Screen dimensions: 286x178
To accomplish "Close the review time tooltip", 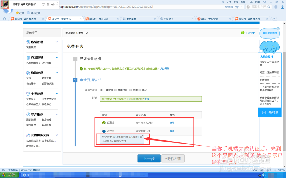I will [143, 136].
